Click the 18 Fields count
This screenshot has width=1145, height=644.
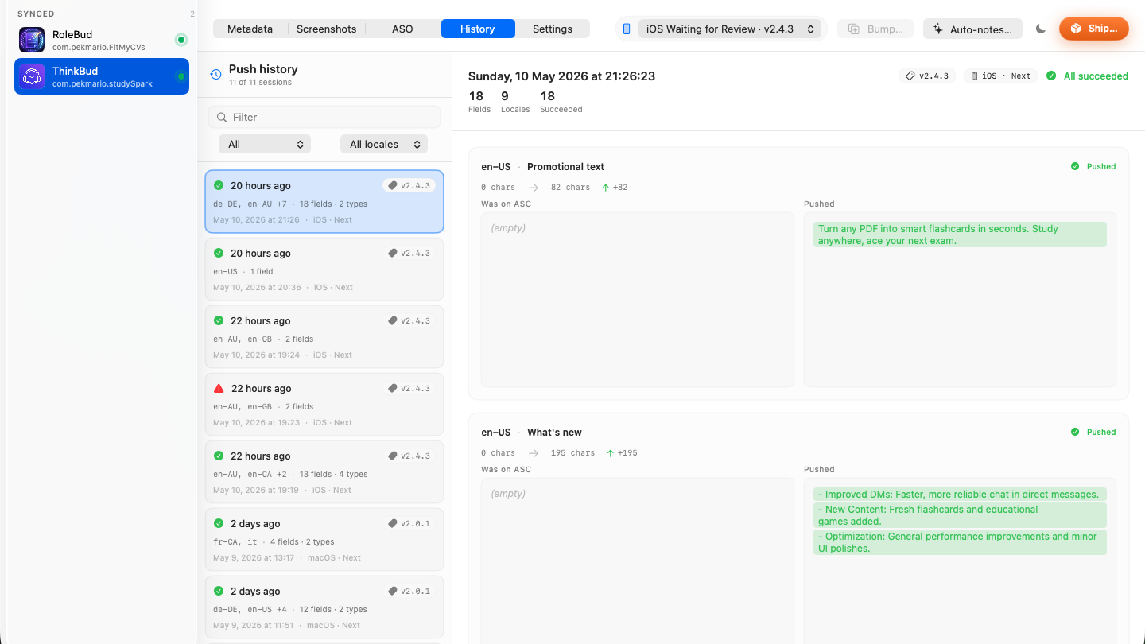coord(479,101)
